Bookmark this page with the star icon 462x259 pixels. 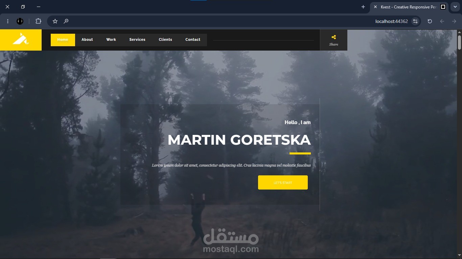[55, 21]
